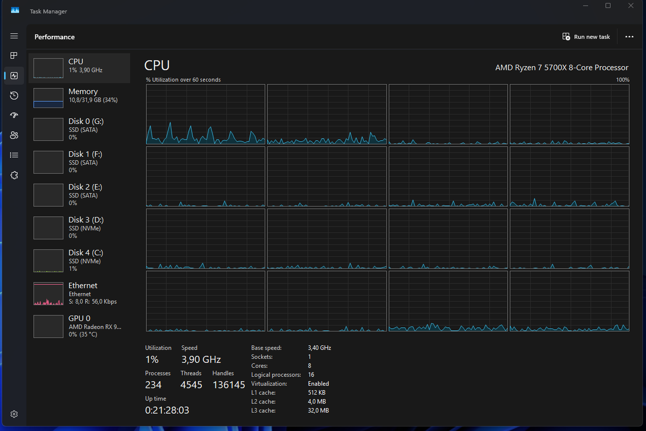Select Disk 4 (C:) entry
The image size is (646, 431).
(79, 260)
